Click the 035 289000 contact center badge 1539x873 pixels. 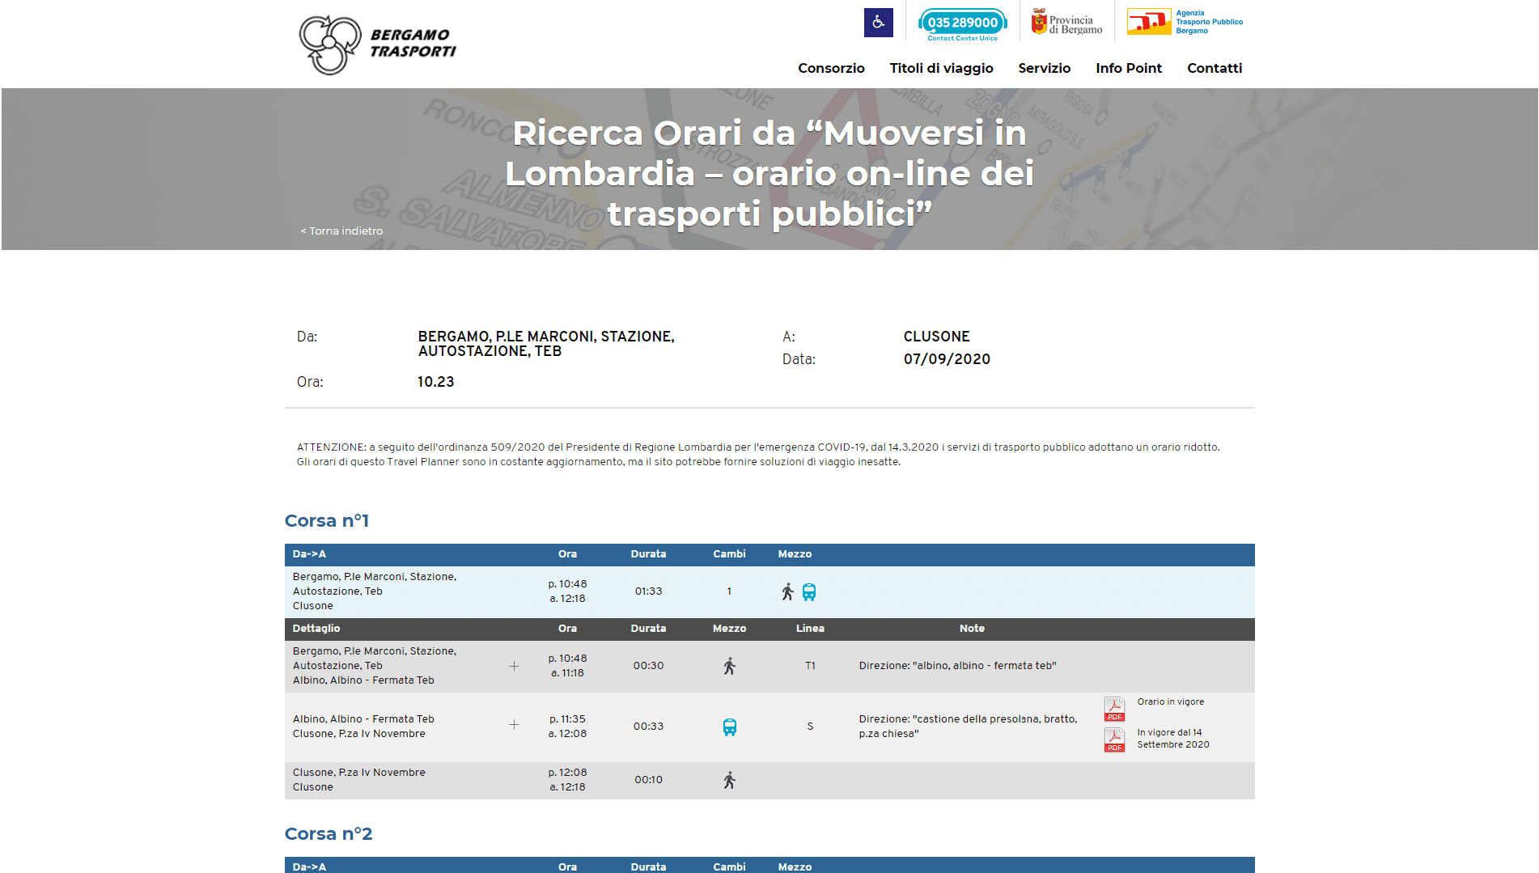[x=962, y=23]
